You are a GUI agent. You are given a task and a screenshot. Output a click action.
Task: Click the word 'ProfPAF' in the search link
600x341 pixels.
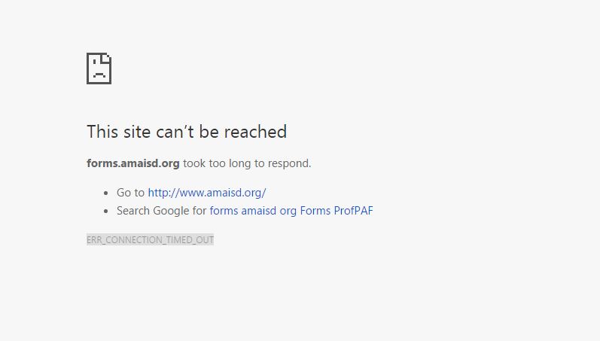(353, 211)
